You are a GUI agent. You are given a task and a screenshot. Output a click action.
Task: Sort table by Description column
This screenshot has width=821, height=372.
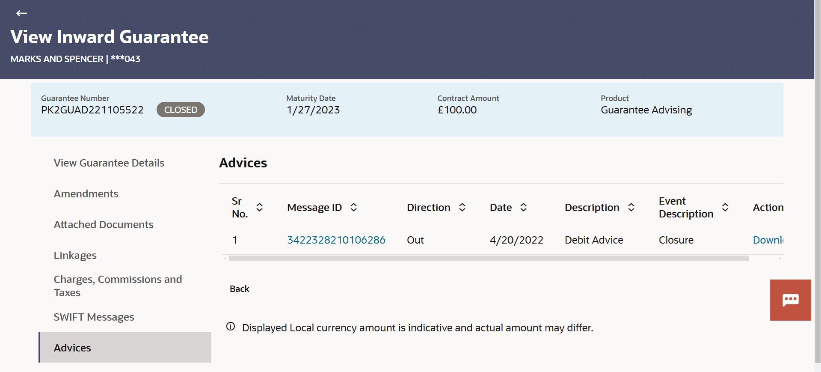[x=631, y=208]
